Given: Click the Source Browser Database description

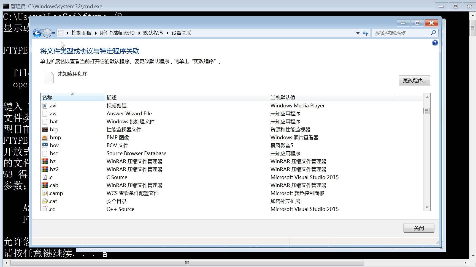Looking at the screenshot, I should tap(136, 154).
